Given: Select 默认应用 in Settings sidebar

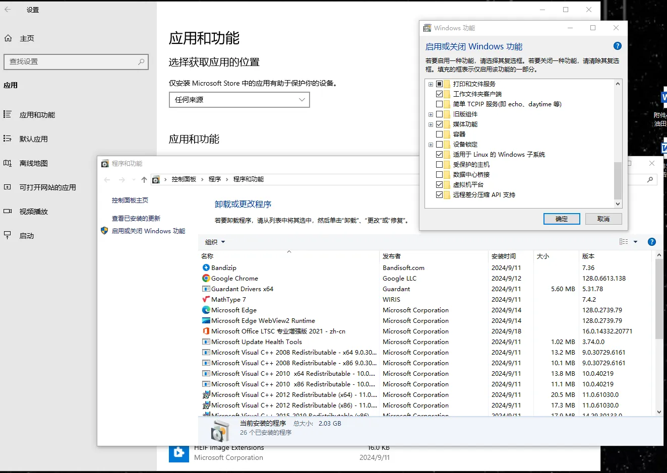Looking at the screenshot, I should pos(33,139).
